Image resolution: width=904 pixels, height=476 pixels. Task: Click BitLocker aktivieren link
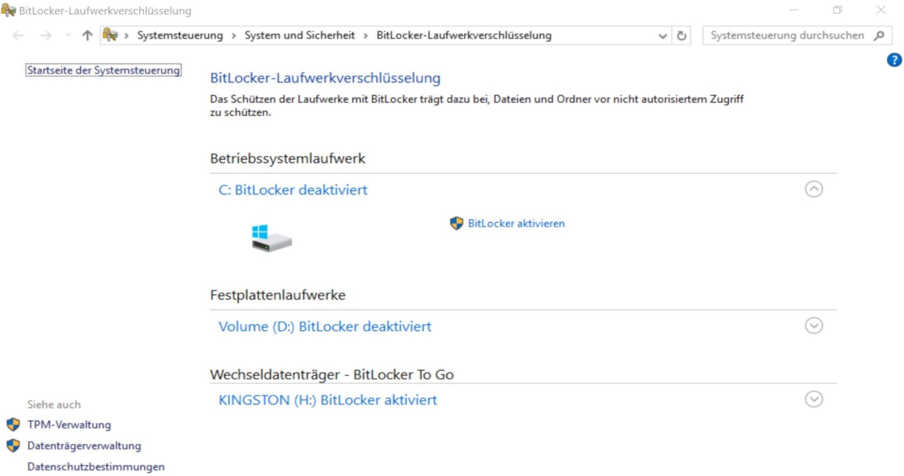click(517, 223)
